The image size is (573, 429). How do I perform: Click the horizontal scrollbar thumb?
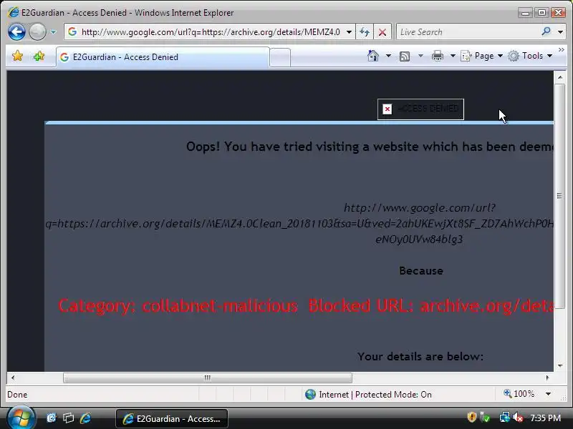click(208, 378)
